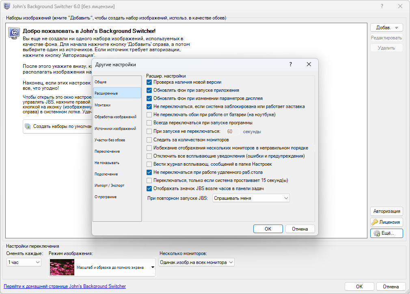410x294 pixels.
Task: Click the icon beside Создать наборы по умолчанию
Action: point(28,126)
